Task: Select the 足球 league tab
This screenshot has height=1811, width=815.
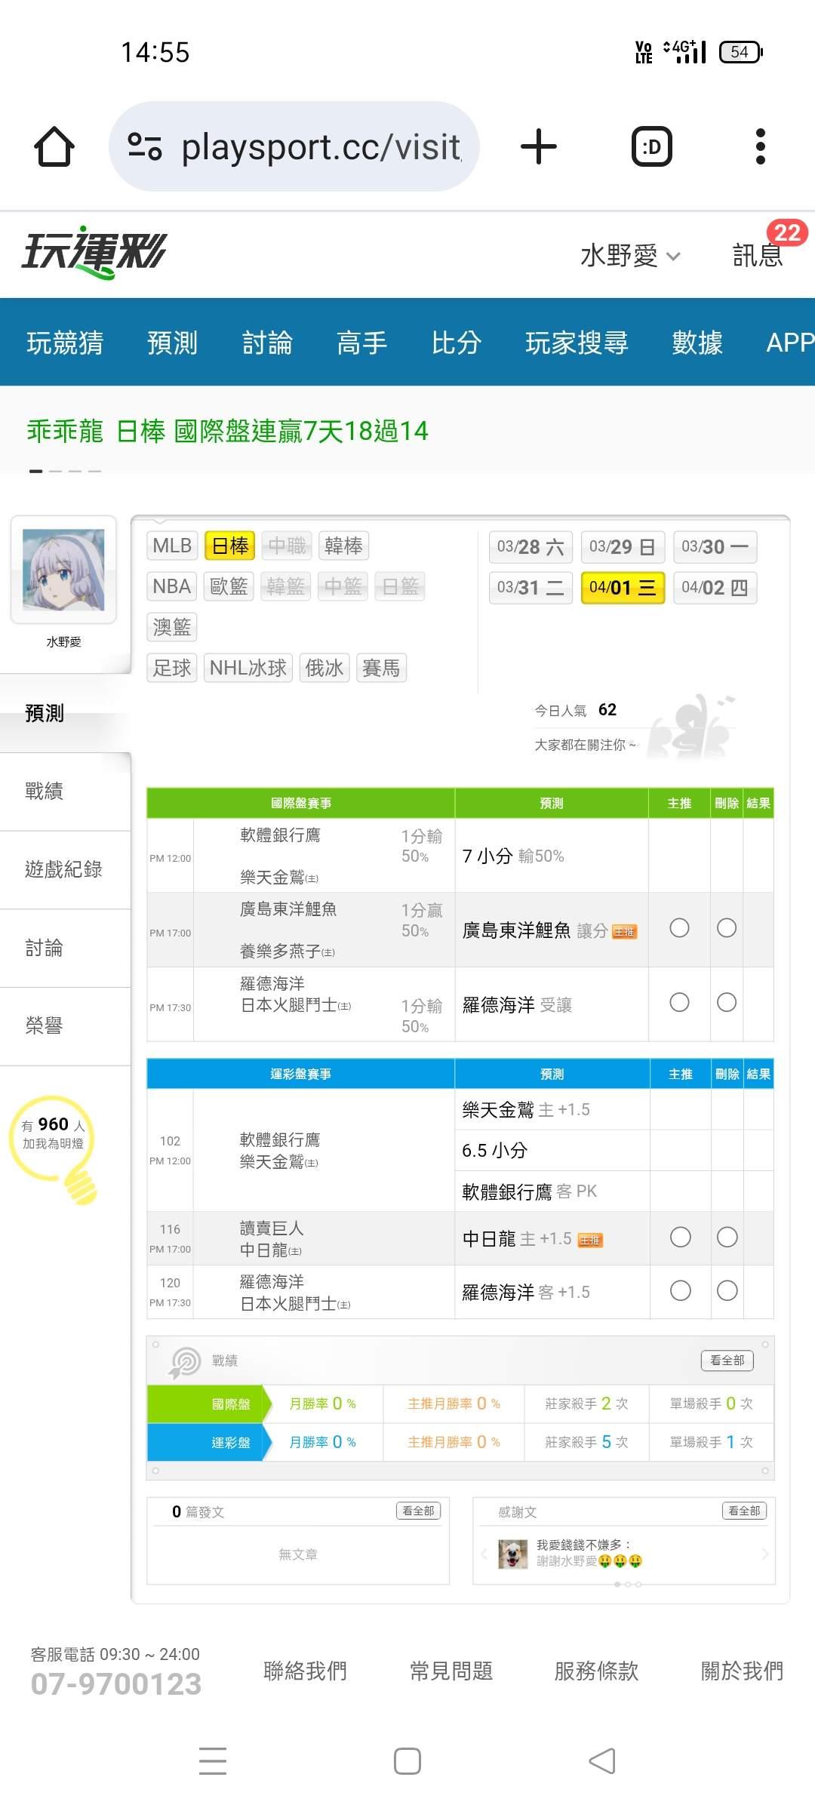Action: (x=171, y=668)
